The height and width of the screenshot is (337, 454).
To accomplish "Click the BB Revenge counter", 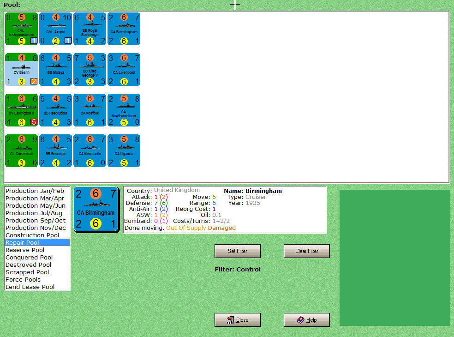I will (x=55, y=150).
